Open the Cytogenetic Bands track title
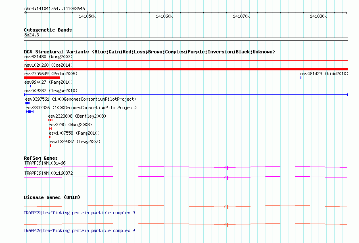The height and width of the screenshot is (243, 359). tap(48, 30)
